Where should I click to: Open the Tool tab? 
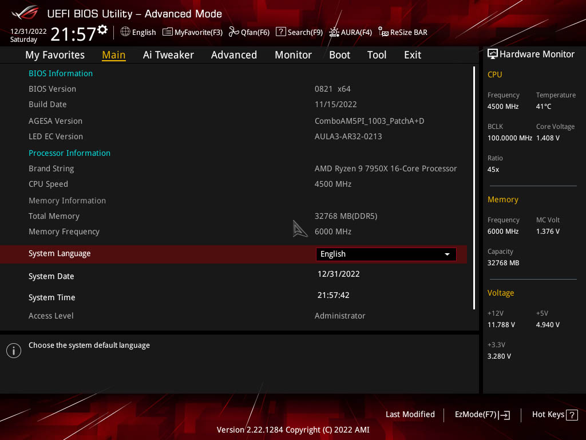click(377, 55)
